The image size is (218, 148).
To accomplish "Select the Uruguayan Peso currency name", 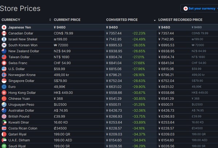I will click(21, 104).
